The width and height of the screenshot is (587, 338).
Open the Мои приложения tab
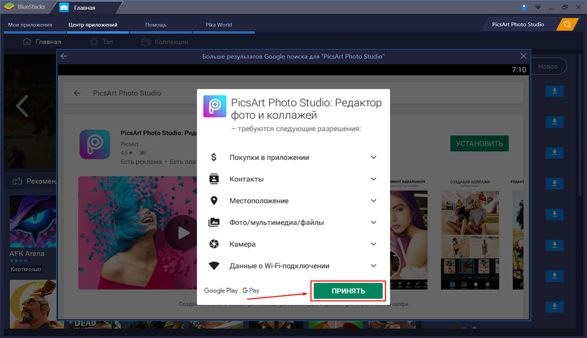(x=30, y=25)
